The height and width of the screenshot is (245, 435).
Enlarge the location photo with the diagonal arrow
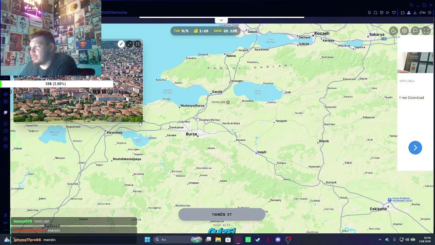[129, 44]
